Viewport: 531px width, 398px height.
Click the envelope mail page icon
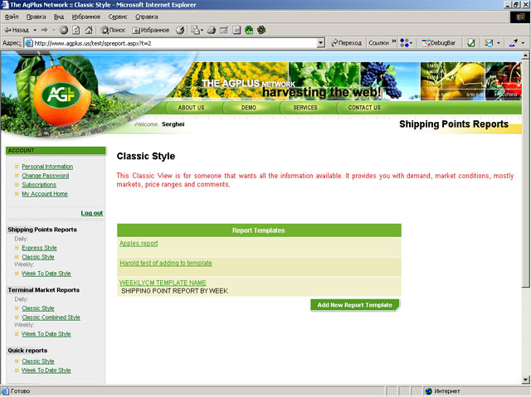[489, 43]
